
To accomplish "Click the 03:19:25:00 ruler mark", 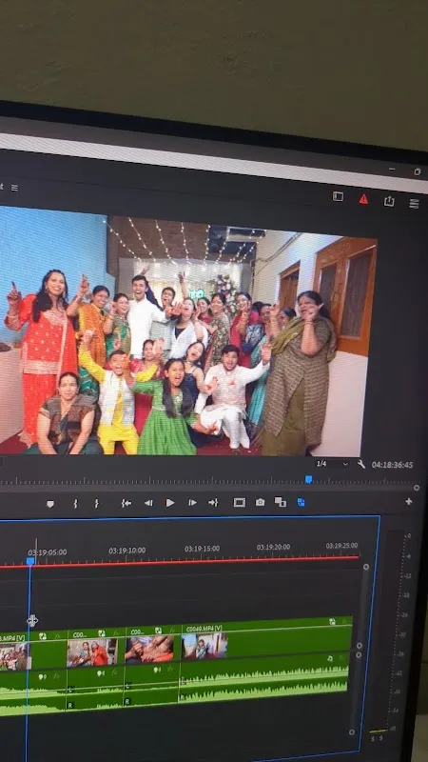I will pyautogui.click(x=341, y=546).
